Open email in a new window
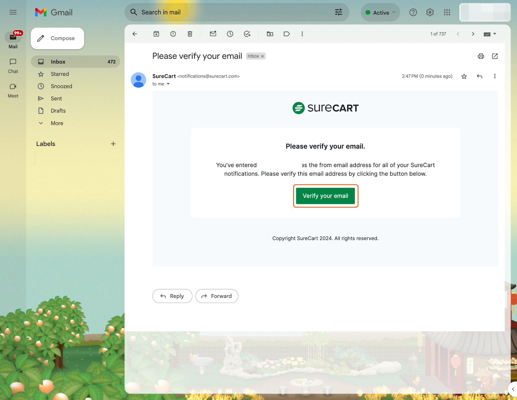The width and height of the screenshot is (517, 400). coord(495,56)
